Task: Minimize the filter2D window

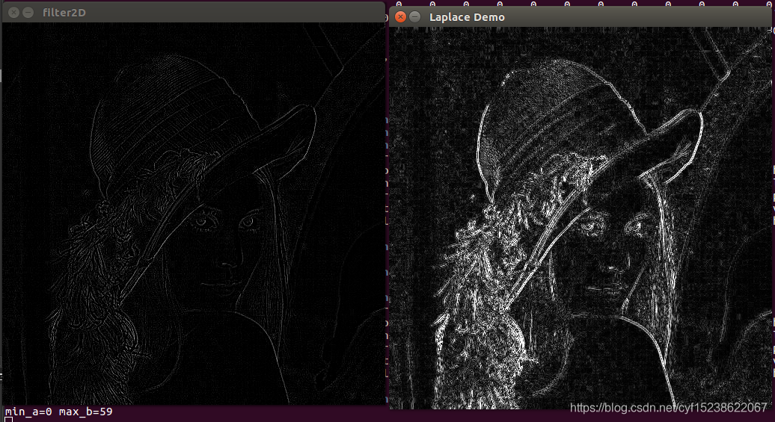Action: pos(28,13)
